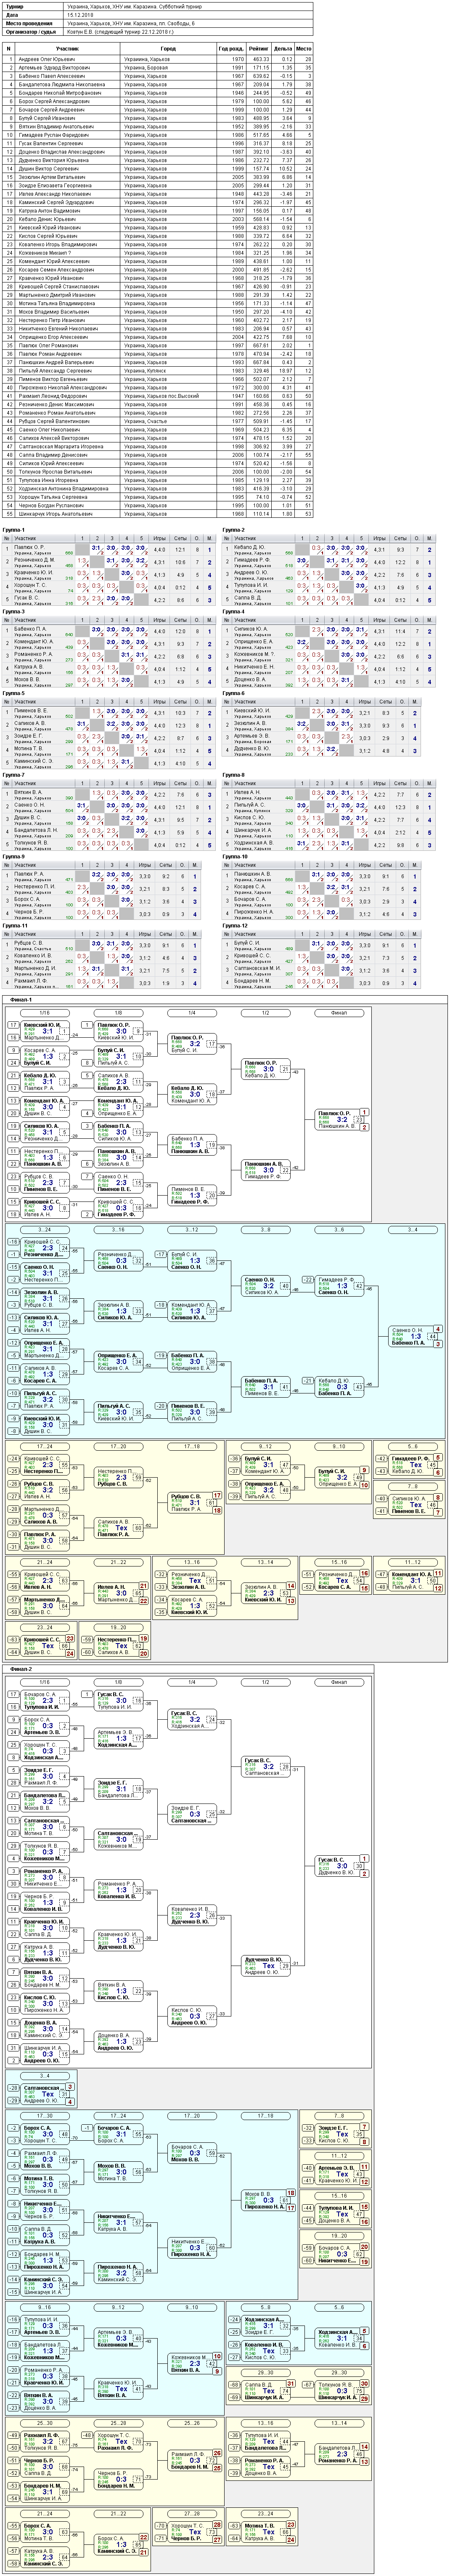This screenshot has height=2576, width=450.
Task: Click the Группа-12 heading
Action: tap(235, 924)
